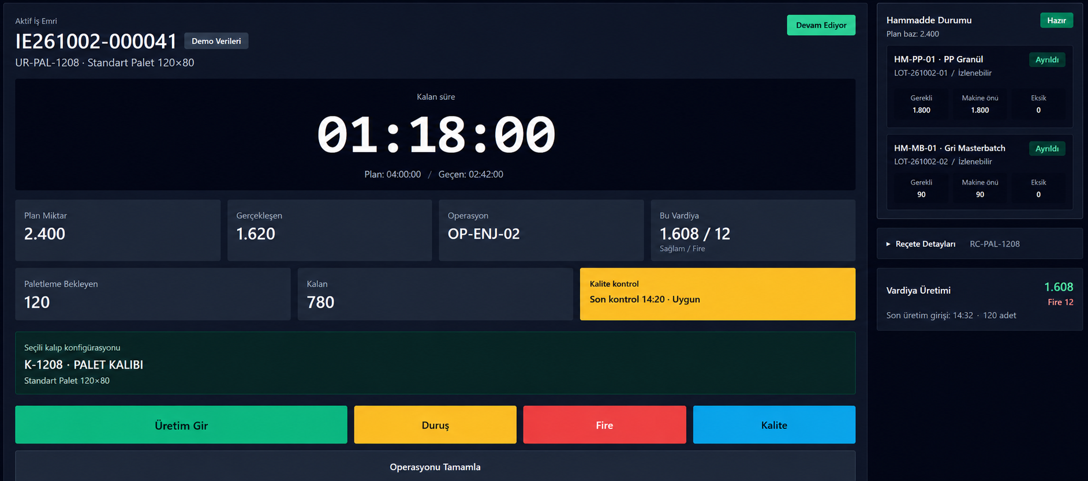The width and height of the screenshot is (1088, 481).
Task: Click the Plan: 04:00:00 text
Action: click(392, 174)
